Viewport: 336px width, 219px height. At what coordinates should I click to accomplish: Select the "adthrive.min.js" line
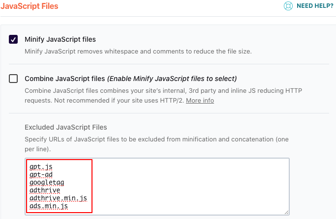coord(58,198)
